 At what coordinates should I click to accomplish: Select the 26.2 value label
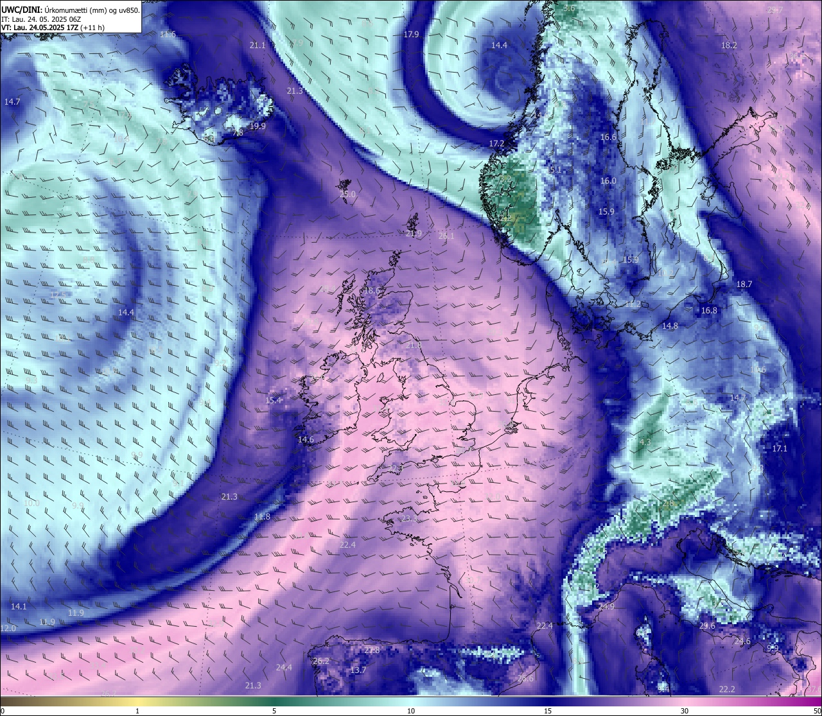coord(321,661)
